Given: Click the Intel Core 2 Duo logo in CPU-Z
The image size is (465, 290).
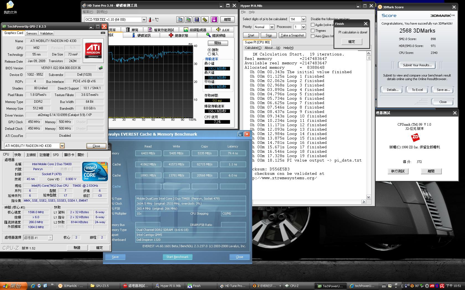Looking at the screenshot, I should click(95, 172).
